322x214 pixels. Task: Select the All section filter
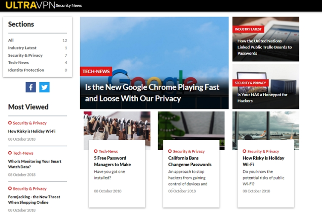38,40
